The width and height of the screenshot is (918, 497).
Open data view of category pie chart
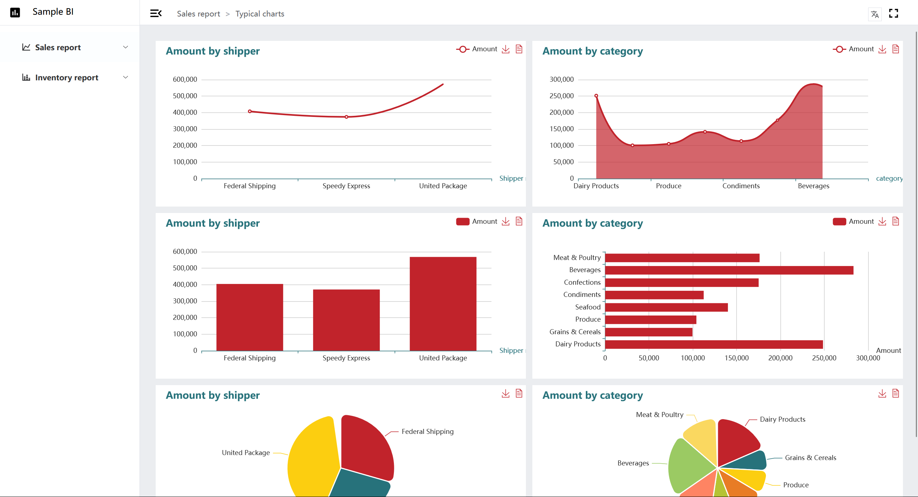pyautogui.click(x=895, y=393)
